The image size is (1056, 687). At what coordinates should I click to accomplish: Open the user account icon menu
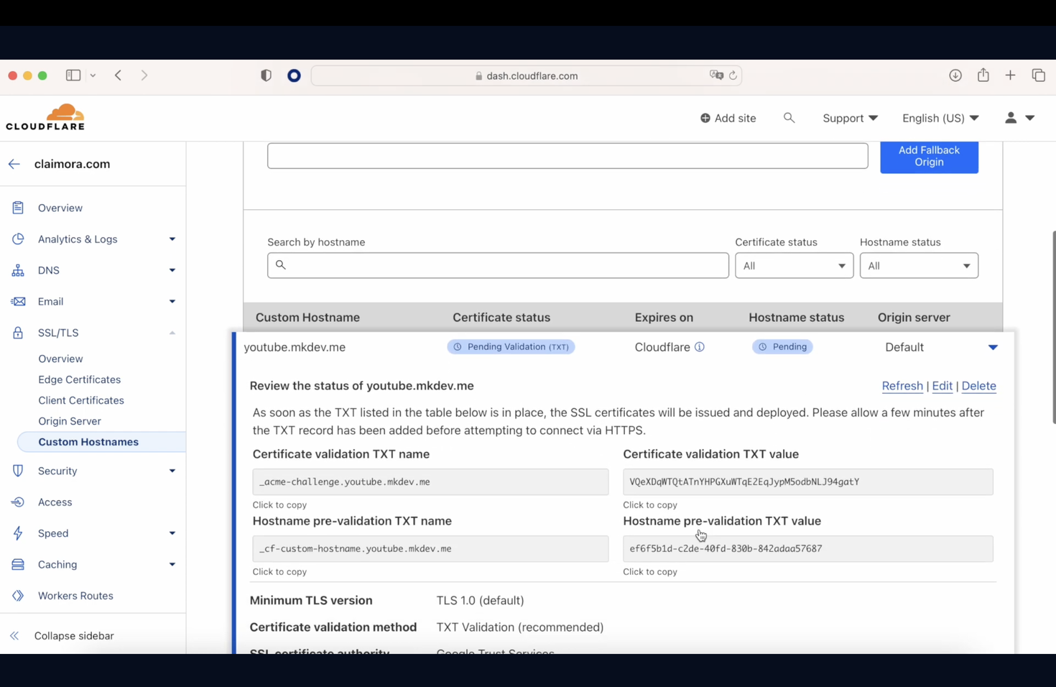click(1019, 118)
